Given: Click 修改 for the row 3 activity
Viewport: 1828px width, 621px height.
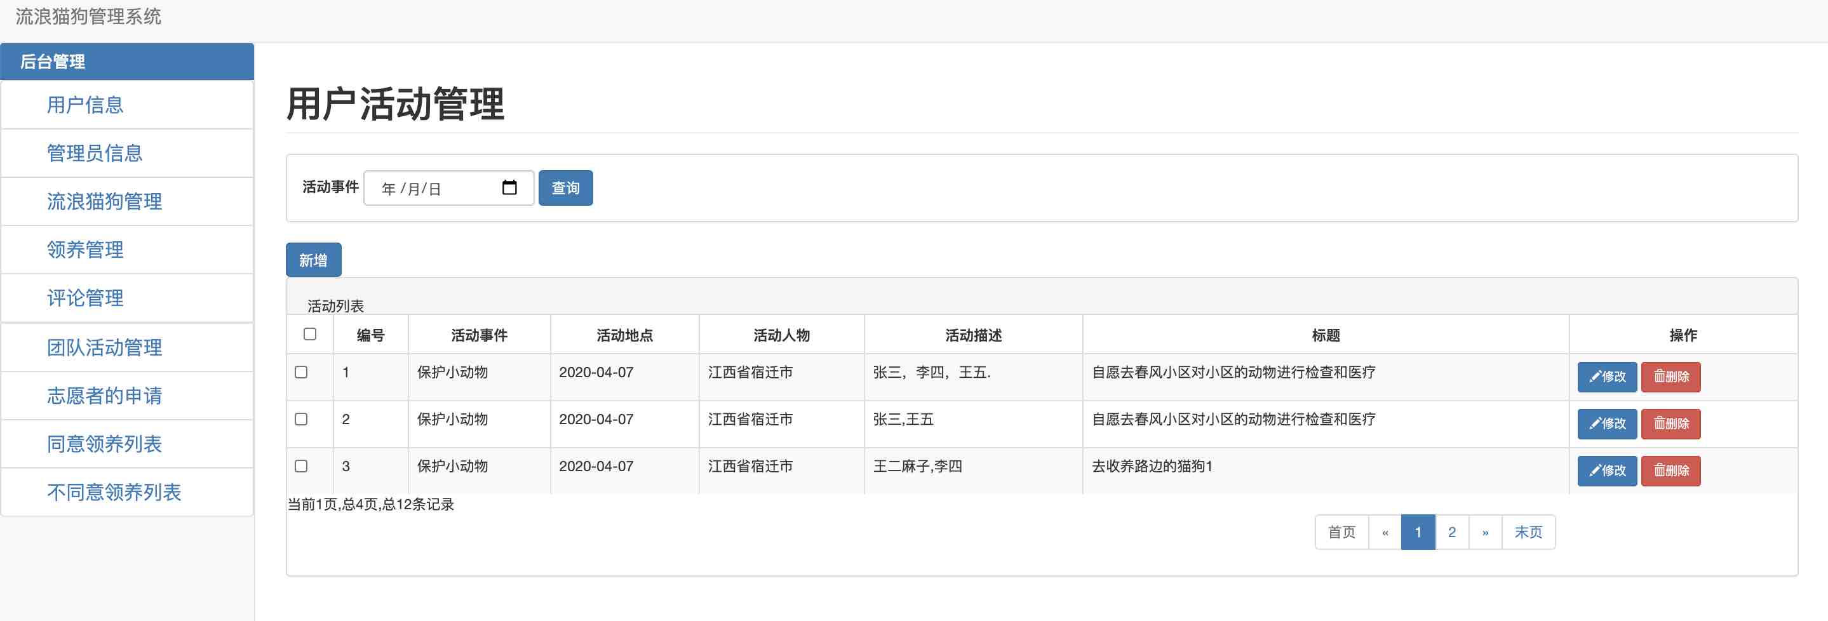Looking at the screenshot, I should (1606, 471).
